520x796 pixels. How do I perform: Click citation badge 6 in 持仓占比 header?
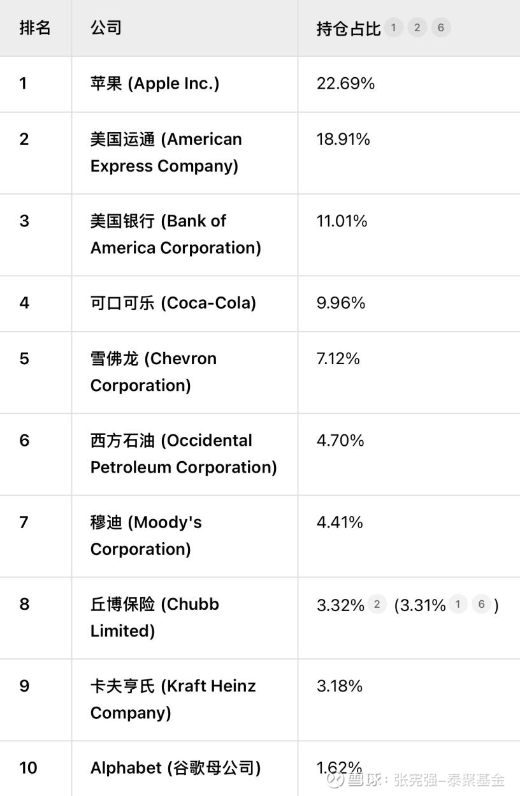[440, 27]
